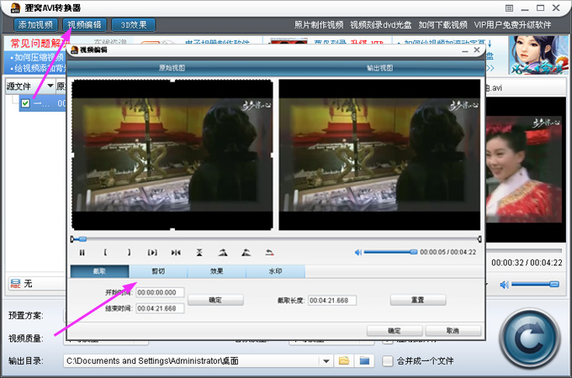
Task: Click the right end marker on timeline
Action: [479, 239]
